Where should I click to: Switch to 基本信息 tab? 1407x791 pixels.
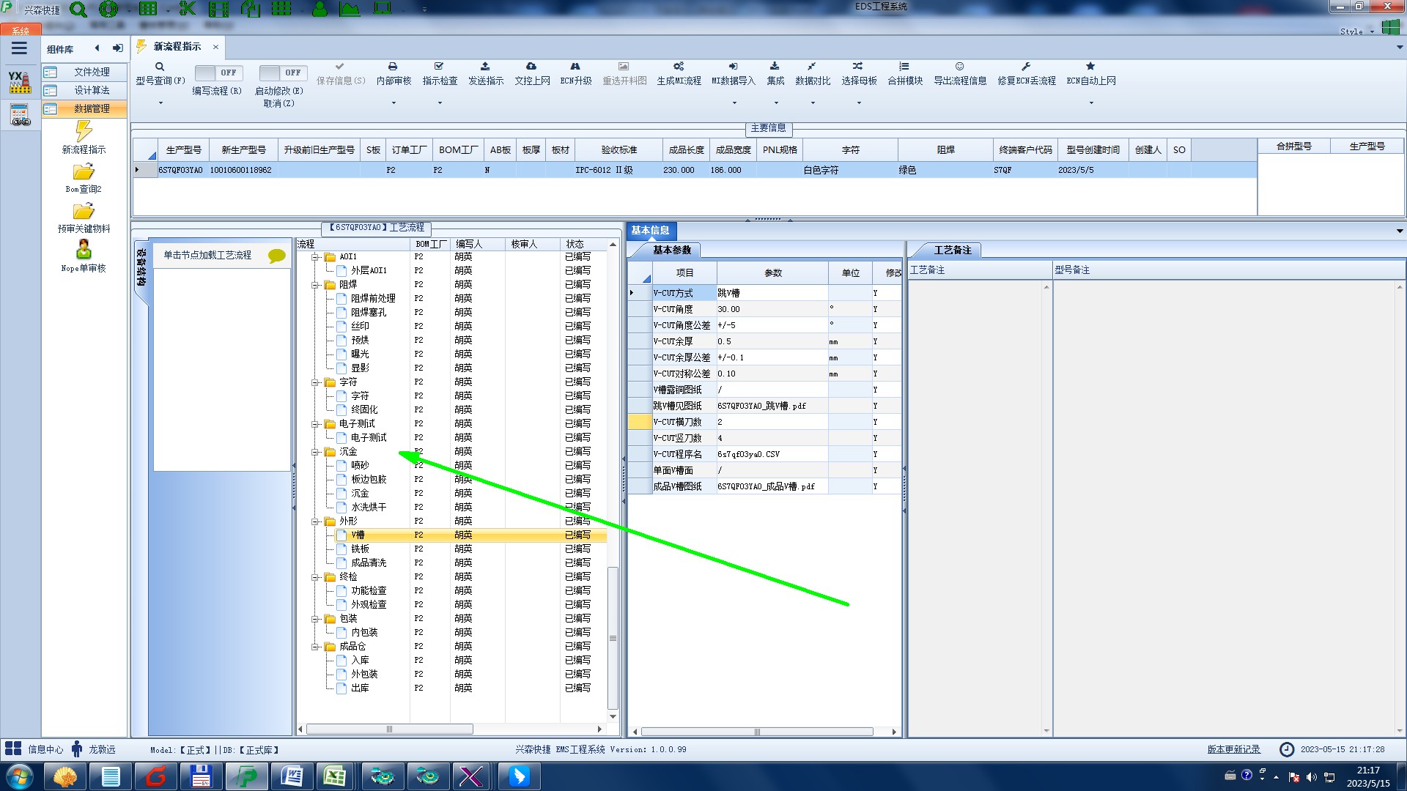(650, 230)
